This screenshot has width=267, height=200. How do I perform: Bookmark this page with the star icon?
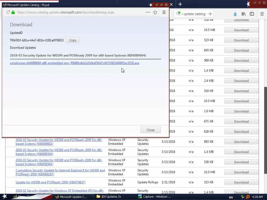pyautogui.click(x=155, y=12)
